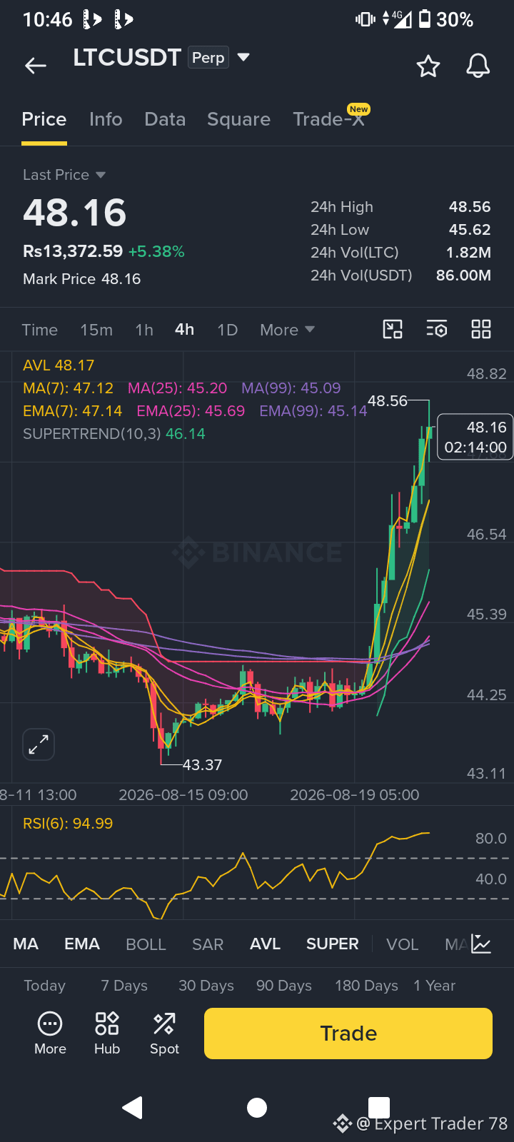Select the 4h interval
The height and width of the screenshot is (1142, 514).
pos(185,330)
